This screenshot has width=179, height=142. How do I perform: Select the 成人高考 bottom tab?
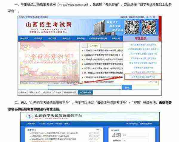pos(47,93)
